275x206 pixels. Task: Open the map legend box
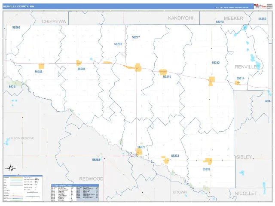23,188
